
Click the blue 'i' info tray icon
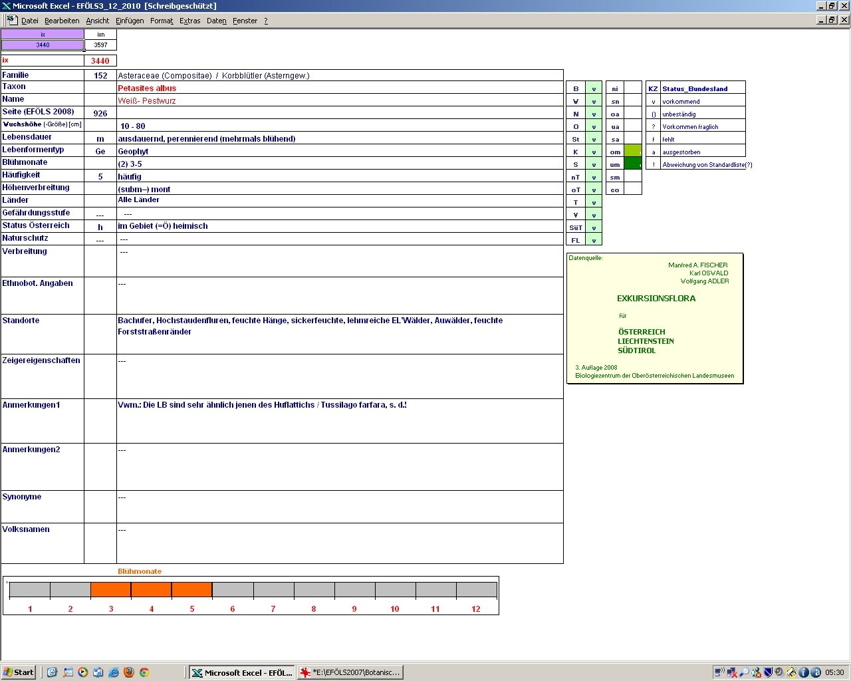tap(803, 672)
